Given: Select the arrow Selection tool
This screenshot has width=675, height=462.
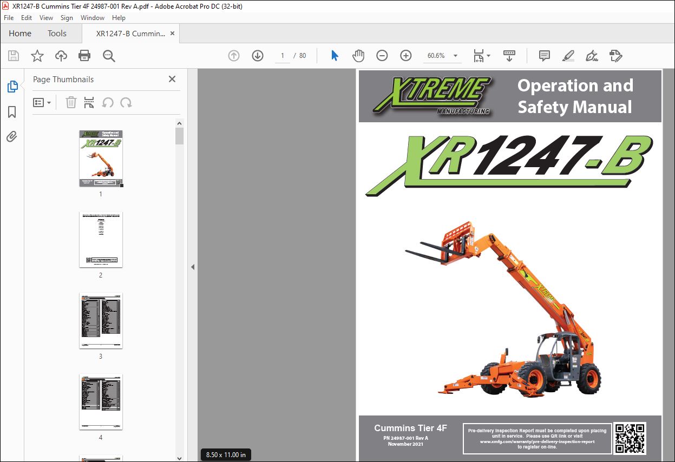Looking at the screenshot, I should [335, 56].
